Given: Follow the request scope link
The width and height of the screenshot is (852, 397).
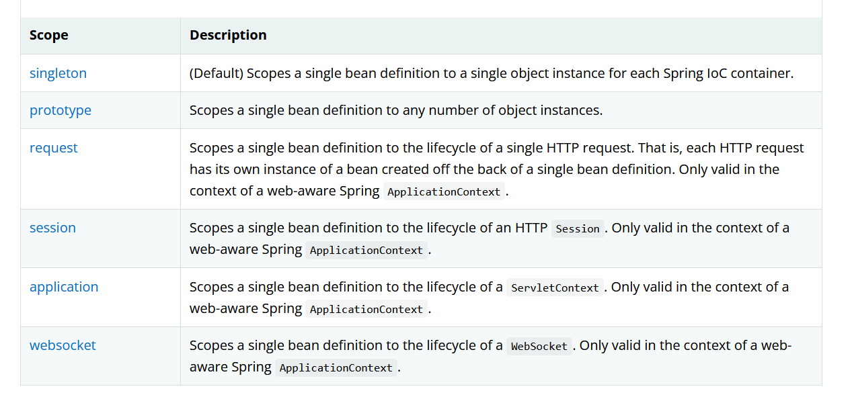Looking at the screenshot, I should (54, 148).
